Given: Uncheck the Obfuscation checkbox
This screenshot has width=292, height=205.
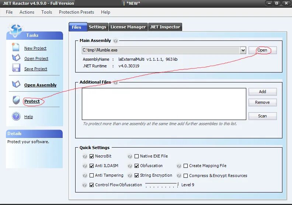Looking at the screenshot, I should pyautogui.click(x=136, y=166).
